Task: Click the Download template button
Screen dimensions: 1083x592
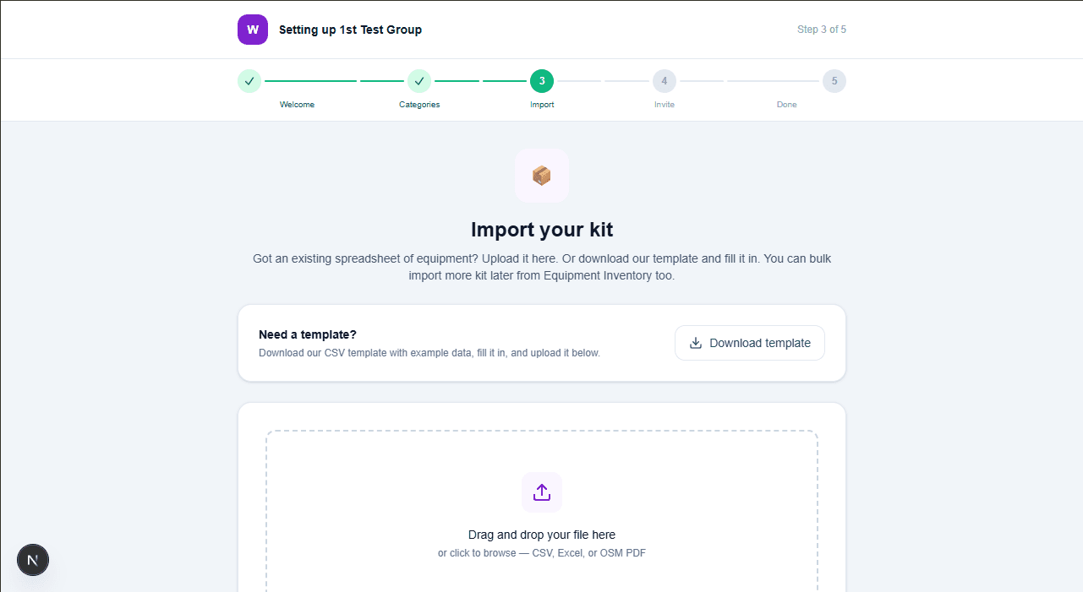Action: pos(749,343)
